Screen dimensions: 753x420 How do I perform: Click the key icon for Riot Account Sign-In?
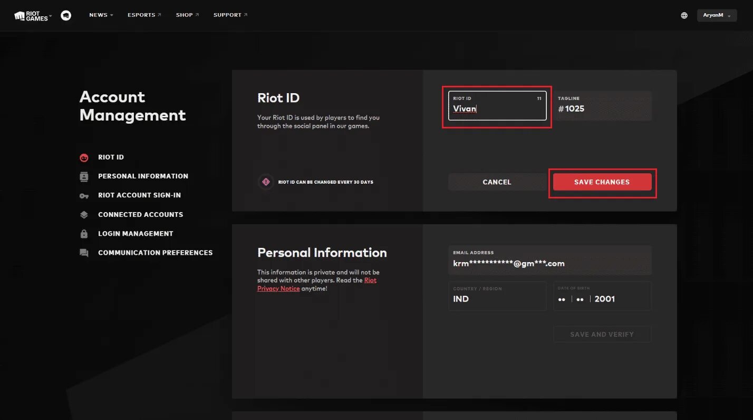tap(84, 195)
